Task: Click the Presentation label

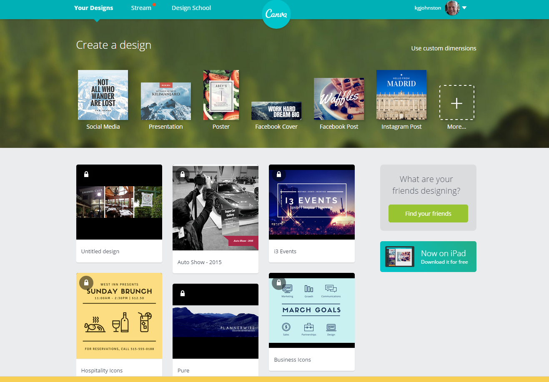Action: tap(166, 127)
